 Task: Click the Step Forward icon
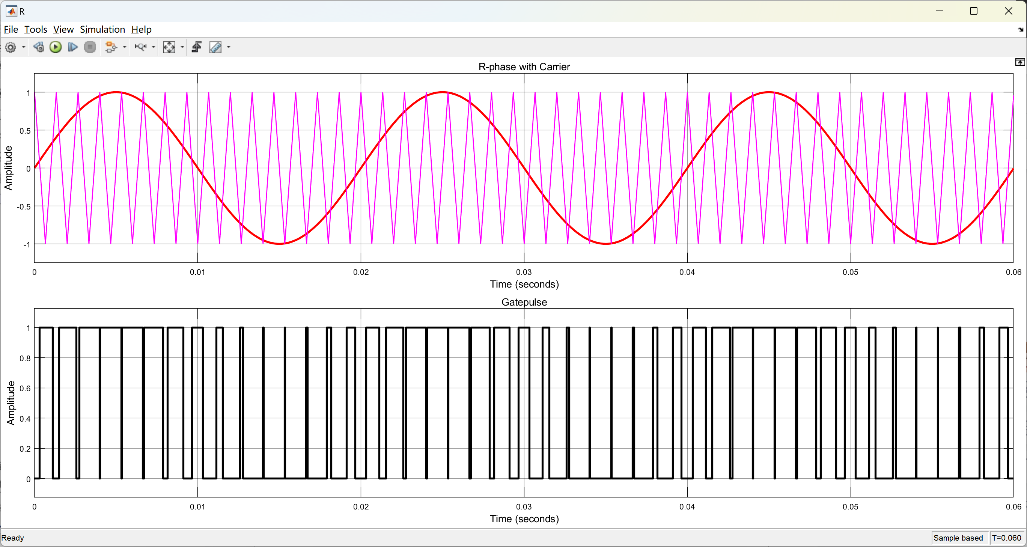point(72,47)
